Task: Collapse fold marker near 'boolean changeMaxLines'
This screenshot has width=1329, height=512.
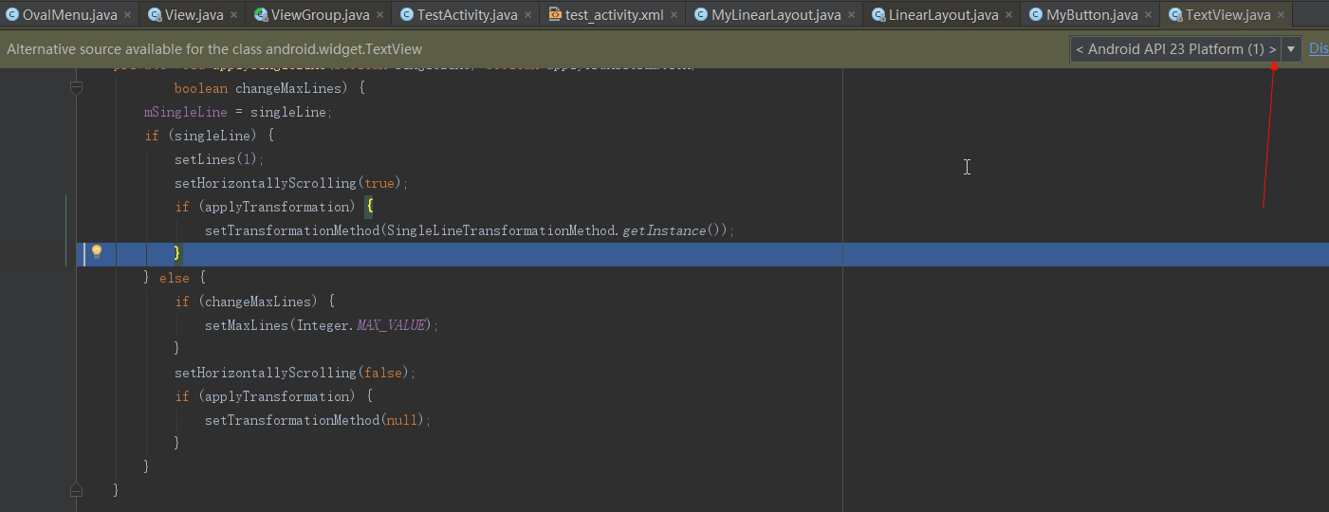Action: 77,88
